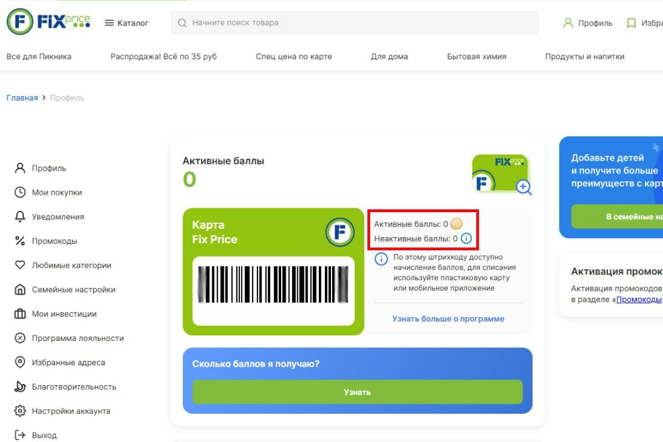The image size is (663, 442).
Task: Open 'Все для Пикника' category
Action: pos(39,56)
